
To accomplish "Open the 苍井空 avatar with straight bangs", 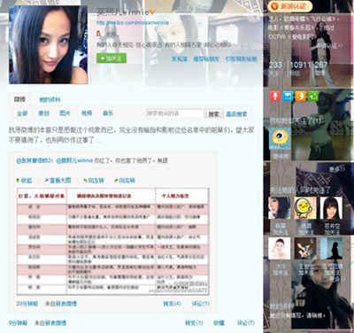I will [x=331, y=208].
